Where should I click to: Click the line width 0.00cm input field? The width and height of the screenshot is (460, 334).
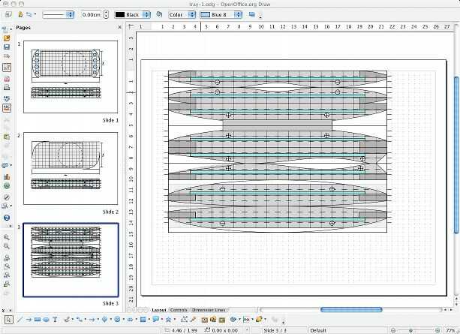pos(91,14)
